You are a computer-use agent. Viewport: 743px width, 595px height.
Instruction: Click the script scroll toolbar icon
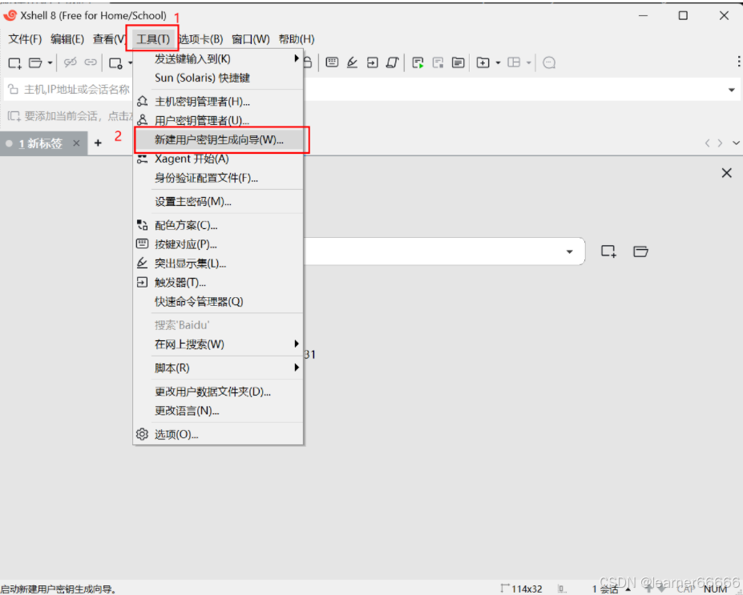point(393,62)
